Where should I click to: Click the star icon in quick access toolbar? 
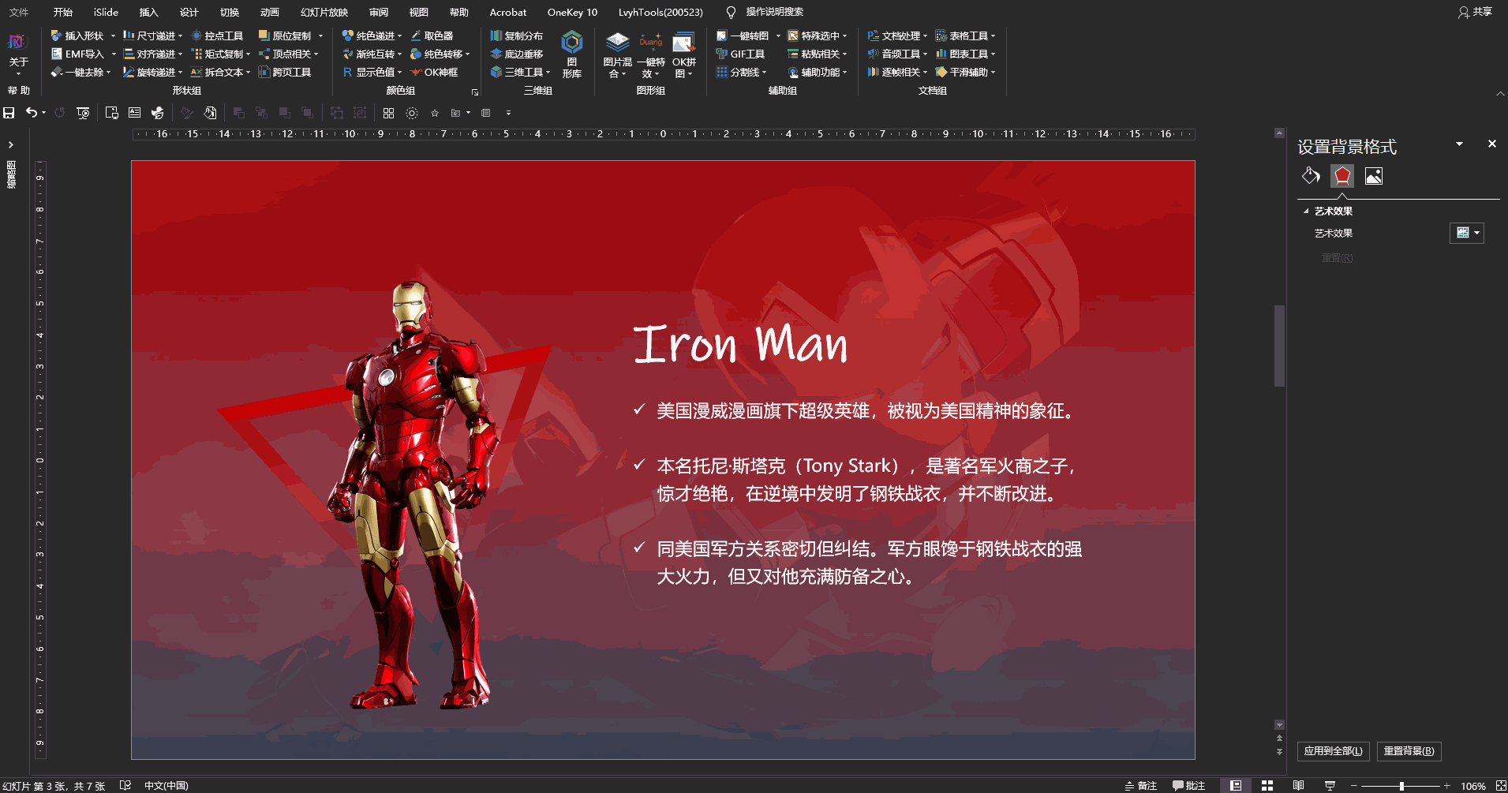(434, 113)
